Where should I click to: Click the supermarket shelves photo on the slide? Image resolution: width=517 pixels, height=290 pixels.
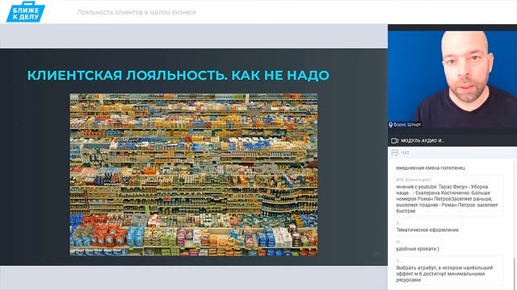(194, 175)
